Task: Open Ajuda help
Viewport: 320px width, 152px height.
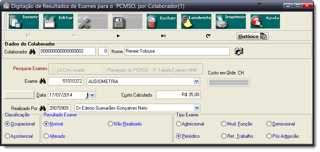Action: tap(265, 21)
